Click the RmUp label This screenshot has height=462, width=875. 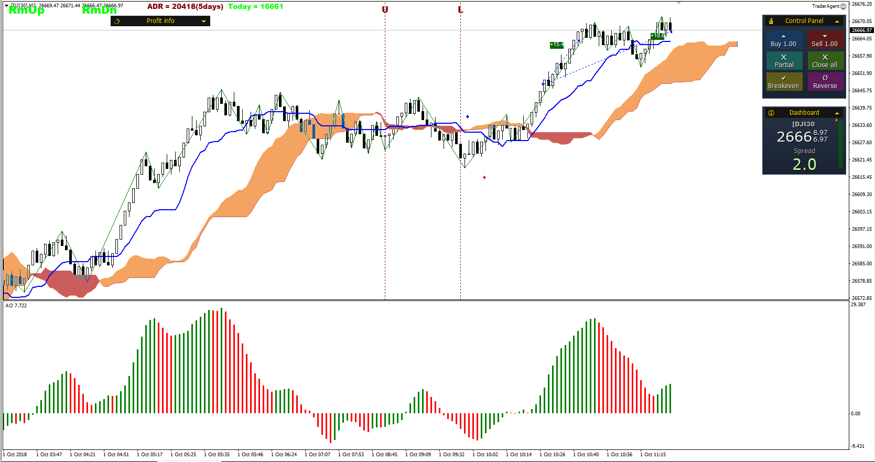26,10
